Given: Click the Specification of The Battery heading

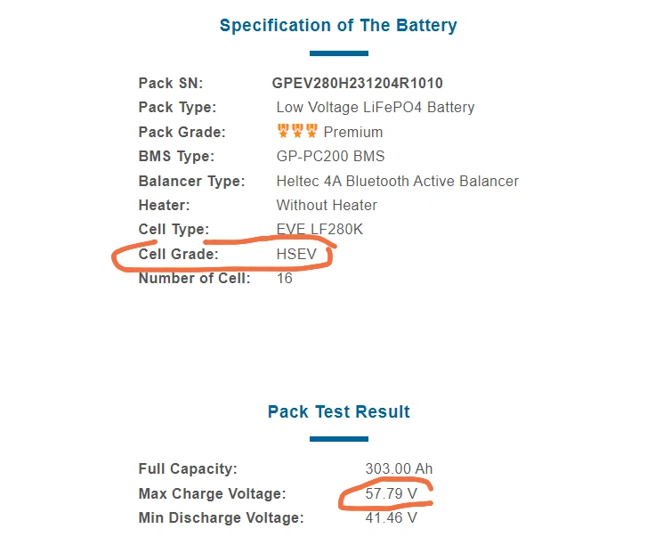Looking at the screenshot, I should (x=338, y=25).
